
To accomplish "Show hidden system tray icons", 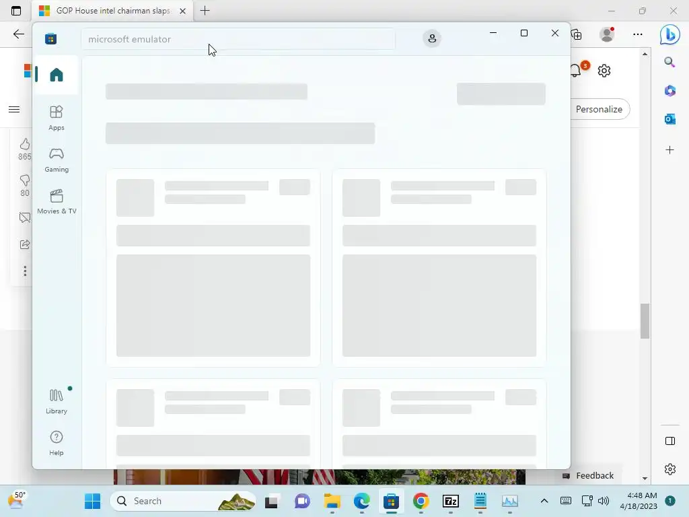I will (544, 501).
